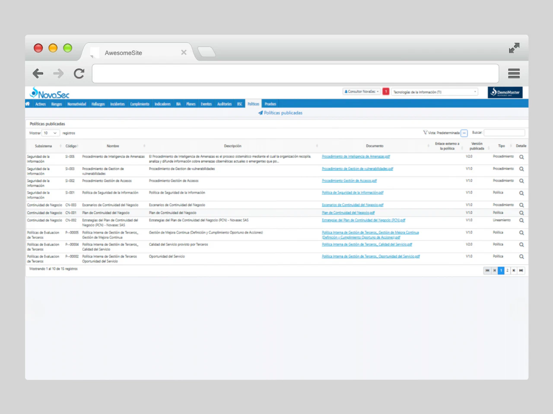Click the home icon in the navigation bar
The height and width of the screenshot is (414, 553).
[x=27, y=103]
